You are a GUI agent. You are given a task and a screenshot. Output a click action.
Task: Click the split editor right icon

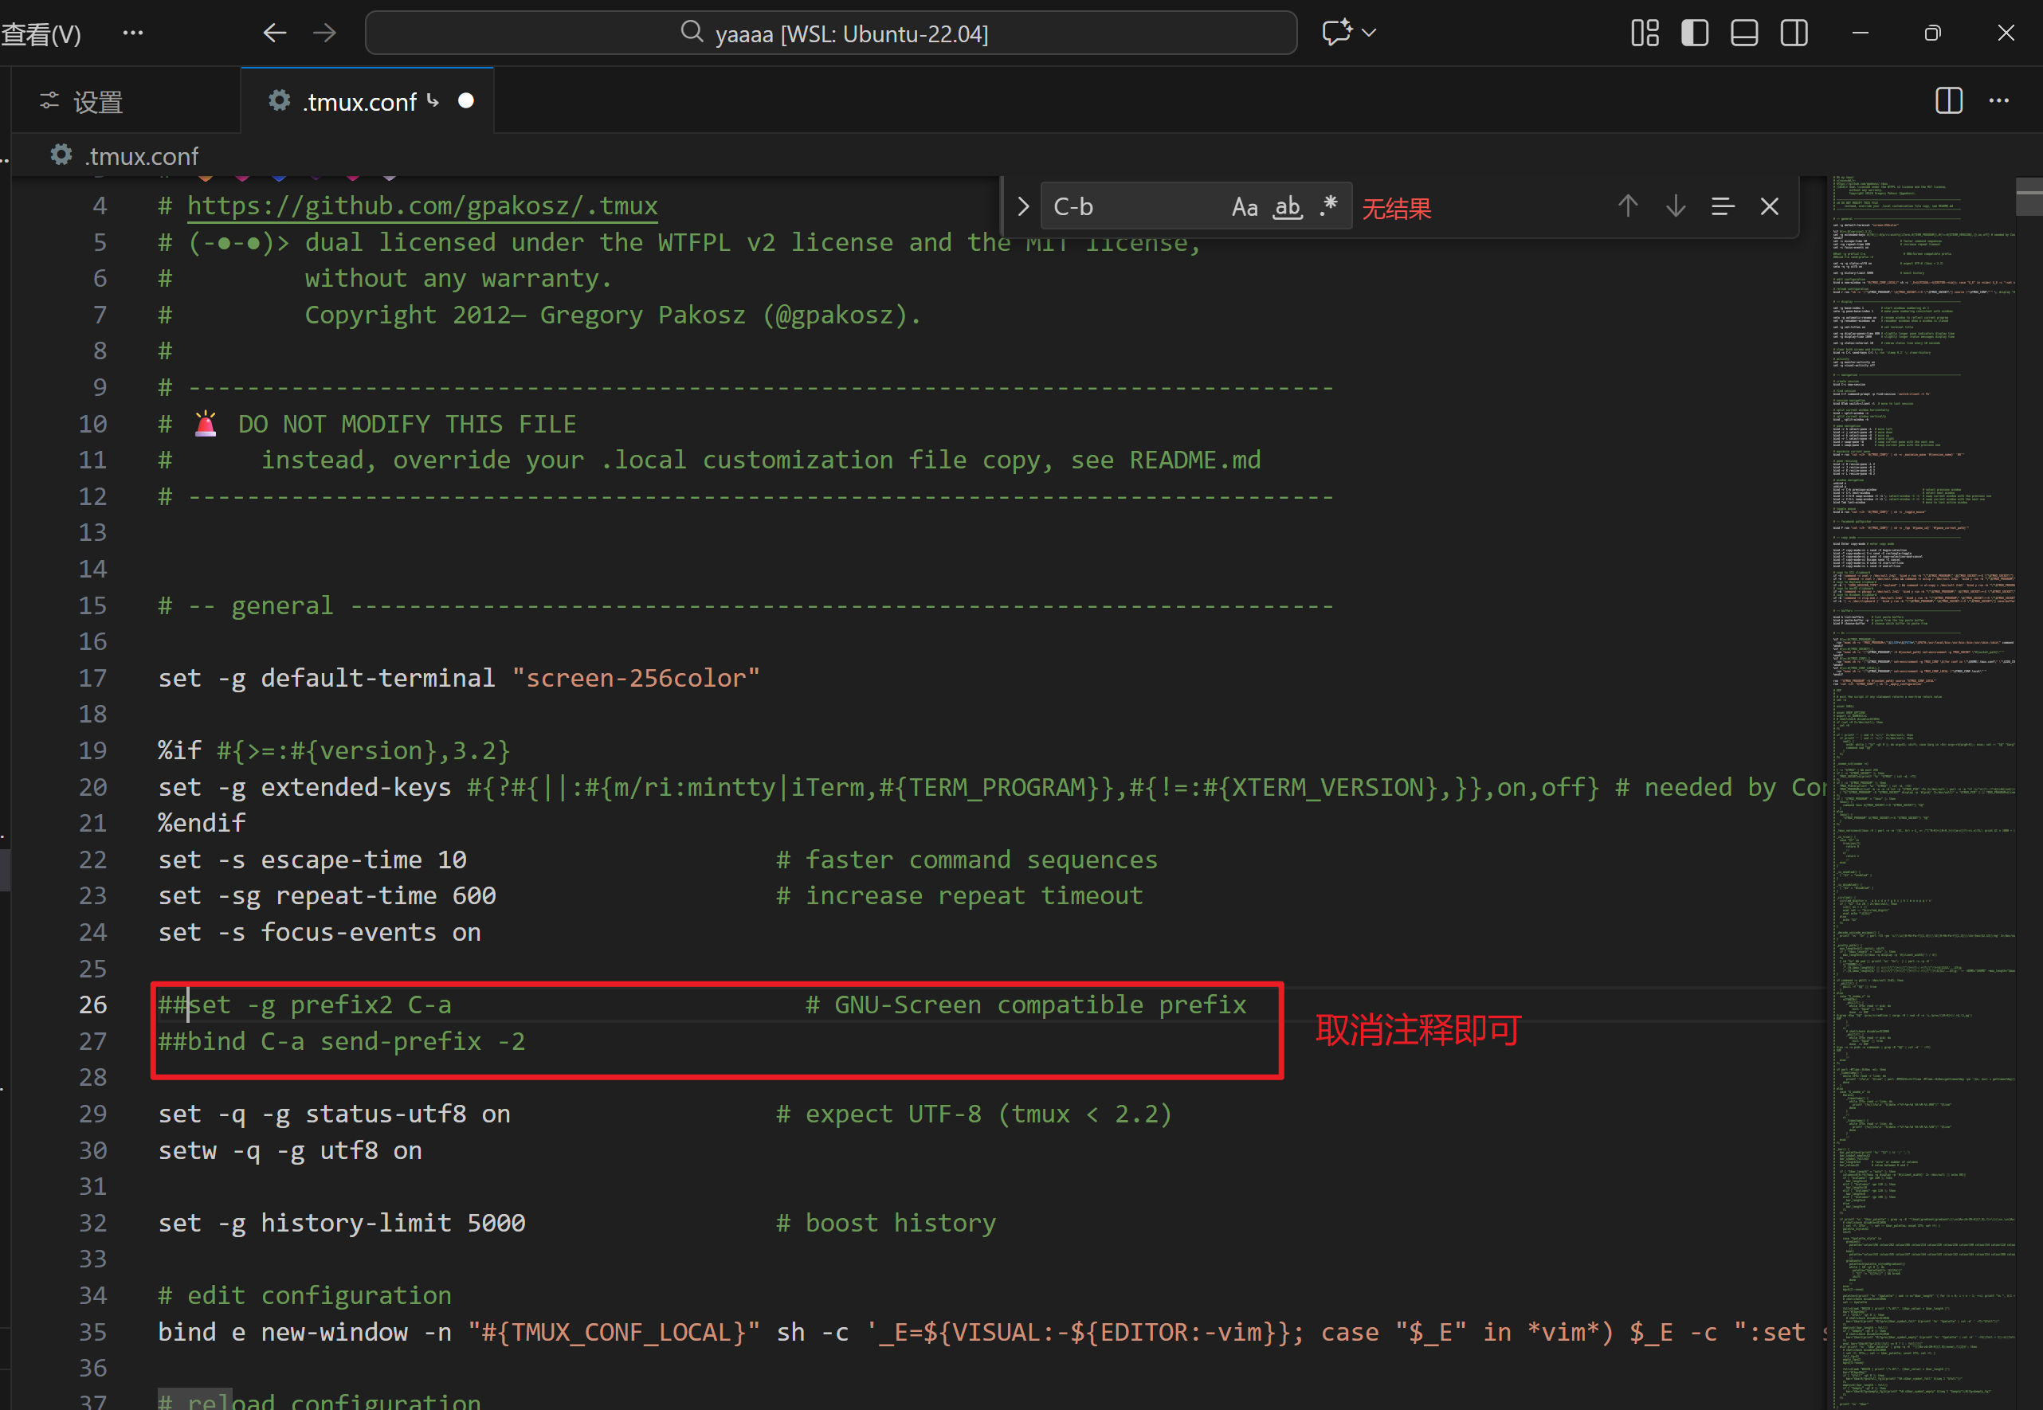pos(1948,100)
